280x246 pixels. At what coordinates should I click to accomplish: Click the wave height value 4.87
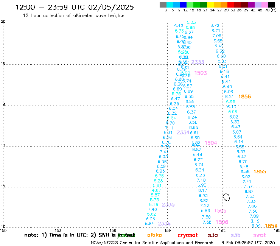pos(156,190)
